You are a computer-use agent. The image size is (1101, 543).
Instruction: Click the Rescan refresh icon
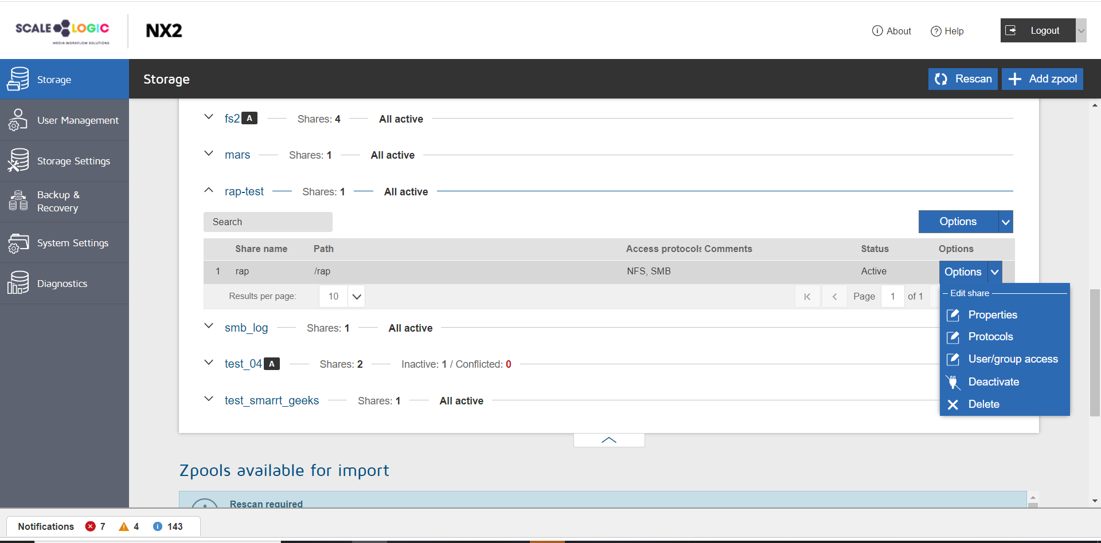pyautogui.click(x=941, y=79)
